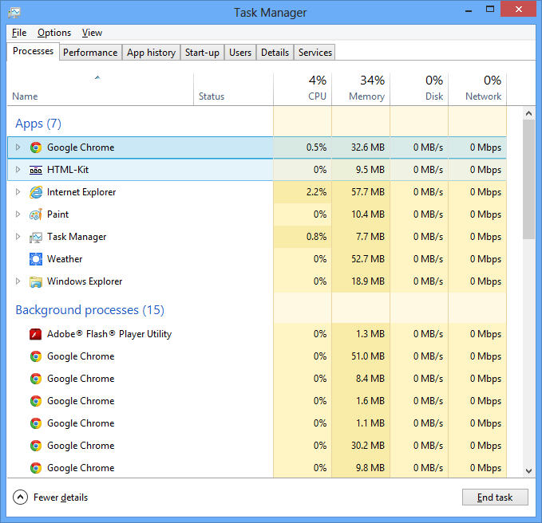Sort by the Network column header
Screen dimensions: 542x523
[477, 89]
